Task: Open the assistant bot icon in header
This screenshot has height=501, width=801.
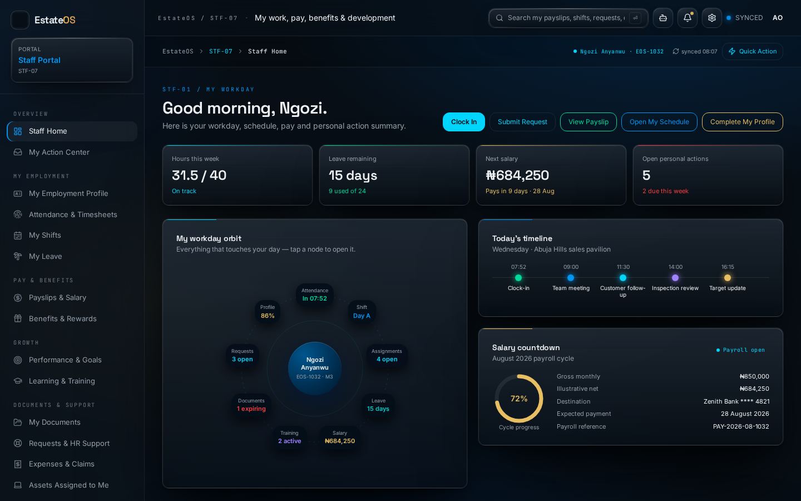Action: (663, 18)
